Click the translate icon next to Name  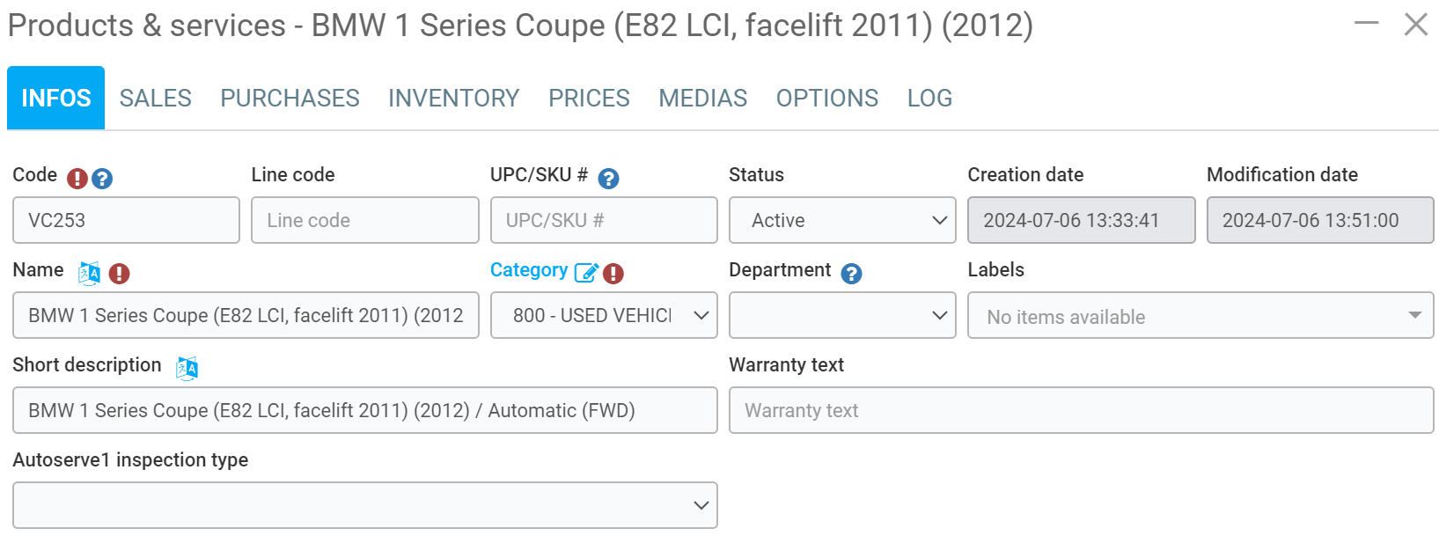[x=90, y=273]
